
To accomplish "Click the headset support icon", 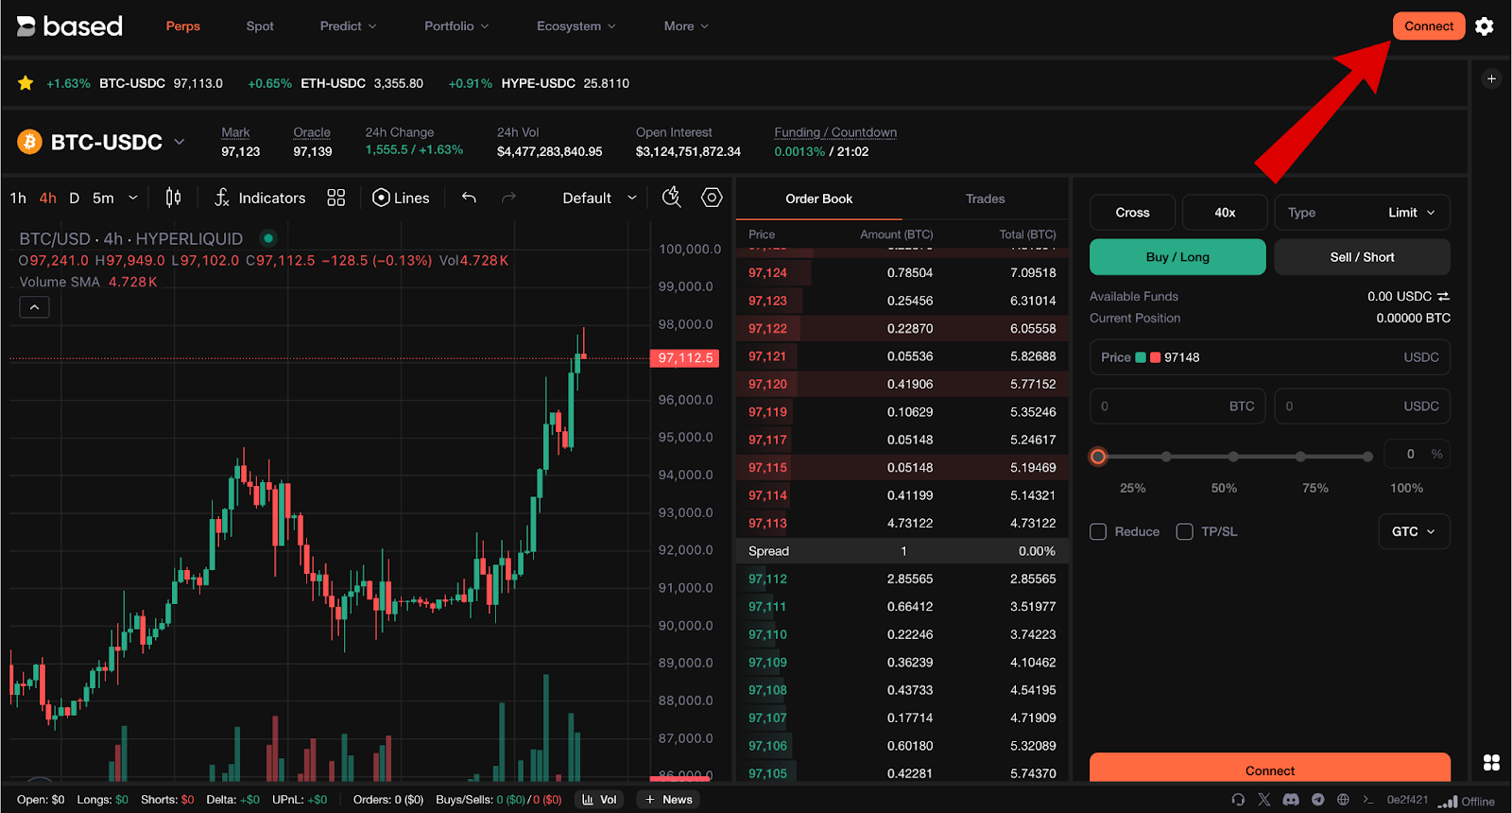I will [1238, 800].
